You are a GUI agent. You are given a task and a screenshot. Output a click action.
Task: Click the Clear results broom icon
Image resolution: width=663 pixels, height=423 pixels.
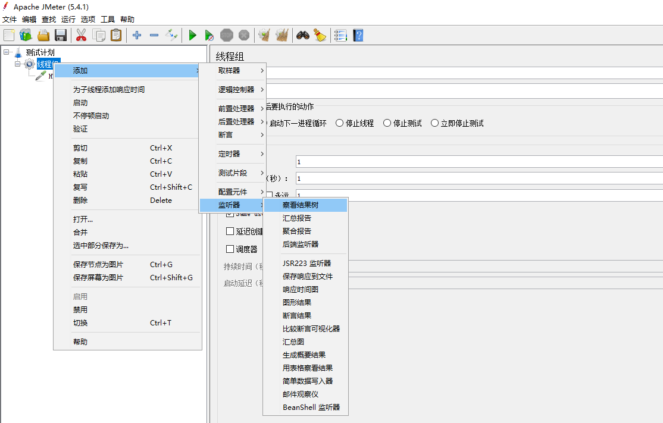pos(264,35)
